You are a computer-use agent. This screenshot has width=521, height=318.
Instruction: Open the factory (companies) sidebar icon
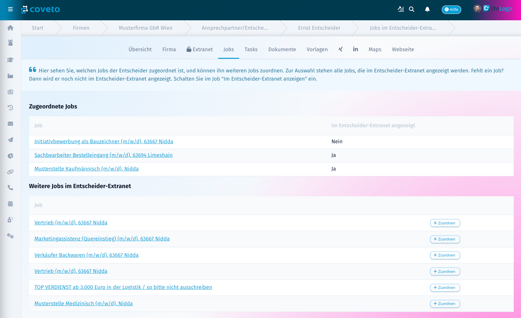tap(10, 76)
